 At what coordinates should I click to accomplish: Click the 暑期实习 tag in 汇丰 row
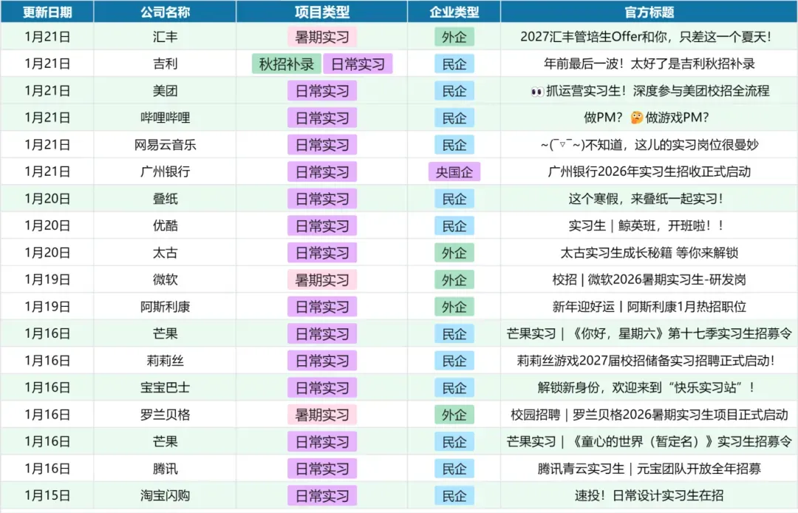(x=321, y=37)
